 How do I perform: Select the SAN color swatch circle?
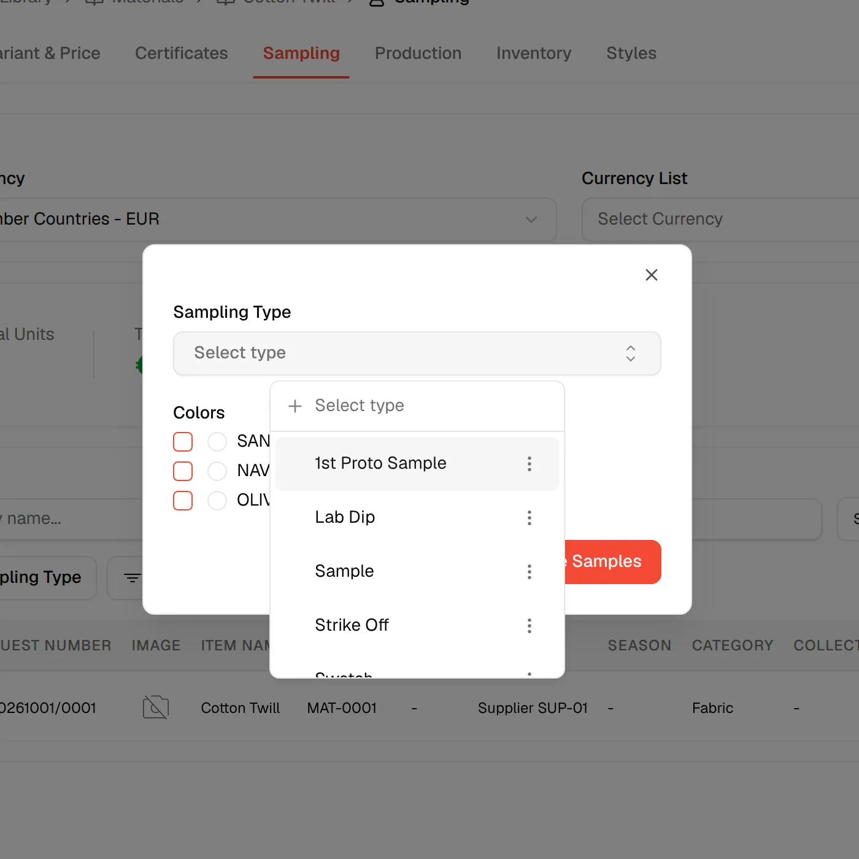[x=217, y=442]
